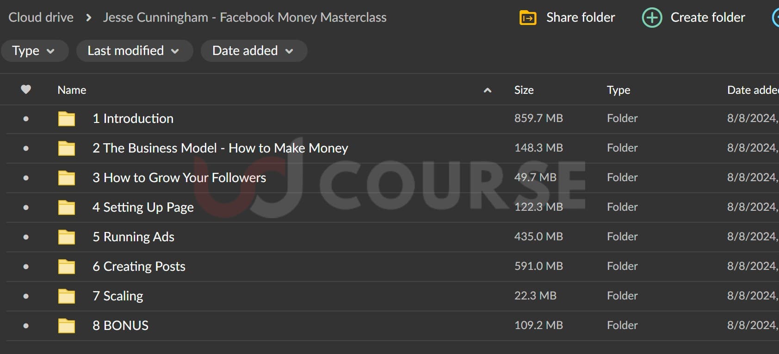The width and height of the screenshot is (779, 354).
Task: Sort by the Size column header
Action: point(524,90)
